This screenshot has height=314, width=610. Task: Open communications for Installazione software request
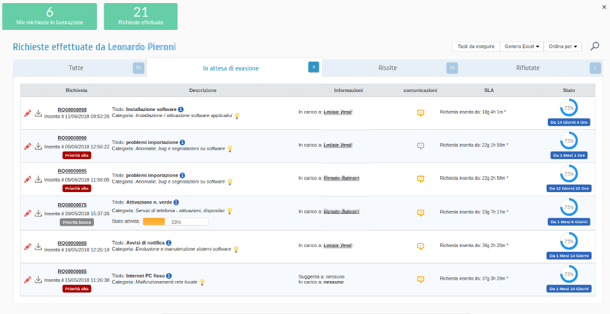click(x=420, y=113)
